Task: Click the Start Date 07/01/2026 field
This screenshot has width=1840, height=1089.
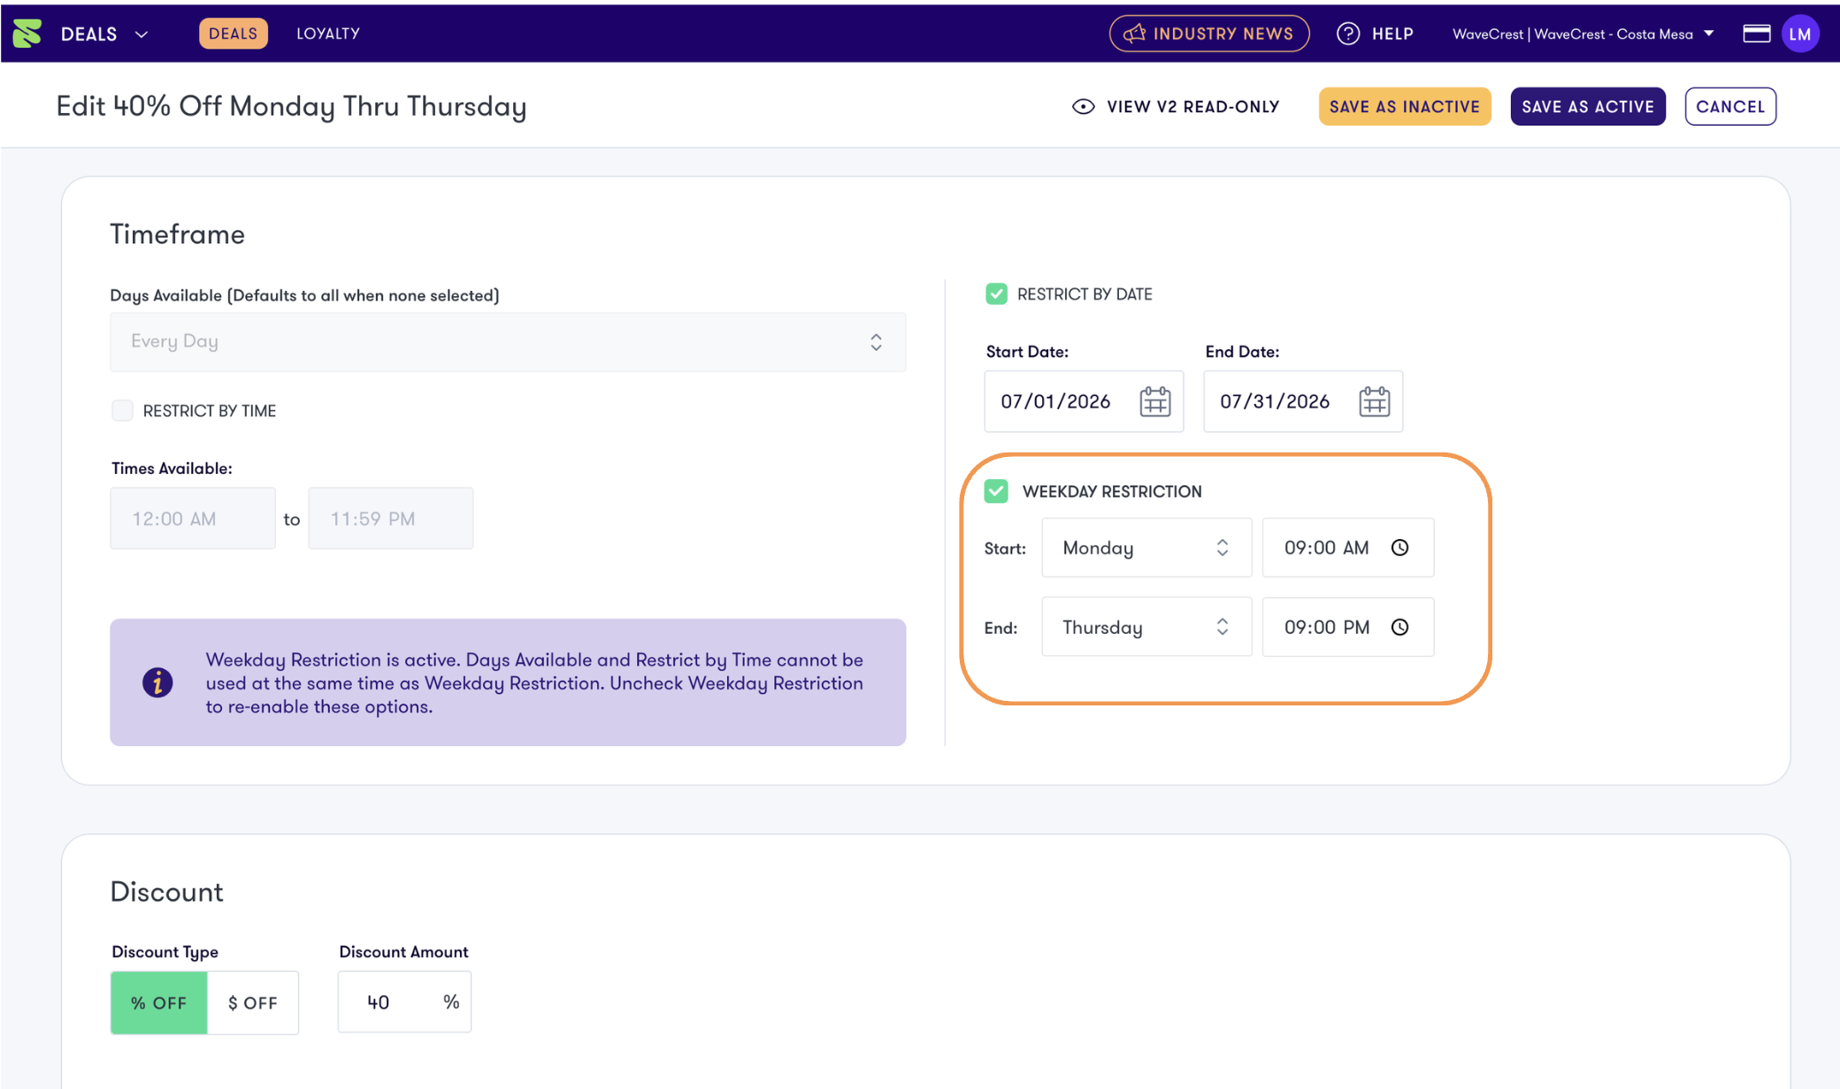Action: [1084, 401]
